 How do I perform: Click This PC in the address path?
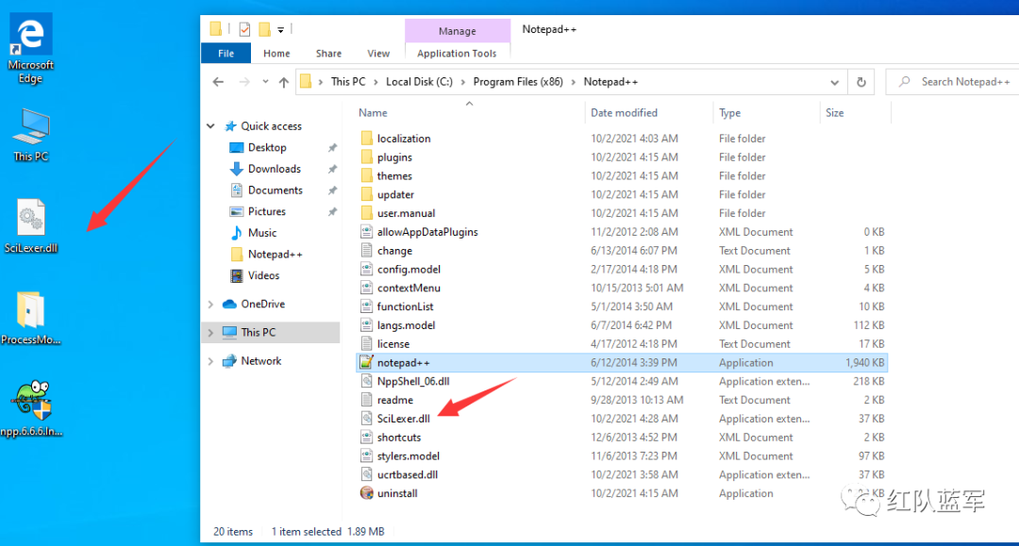348,82
